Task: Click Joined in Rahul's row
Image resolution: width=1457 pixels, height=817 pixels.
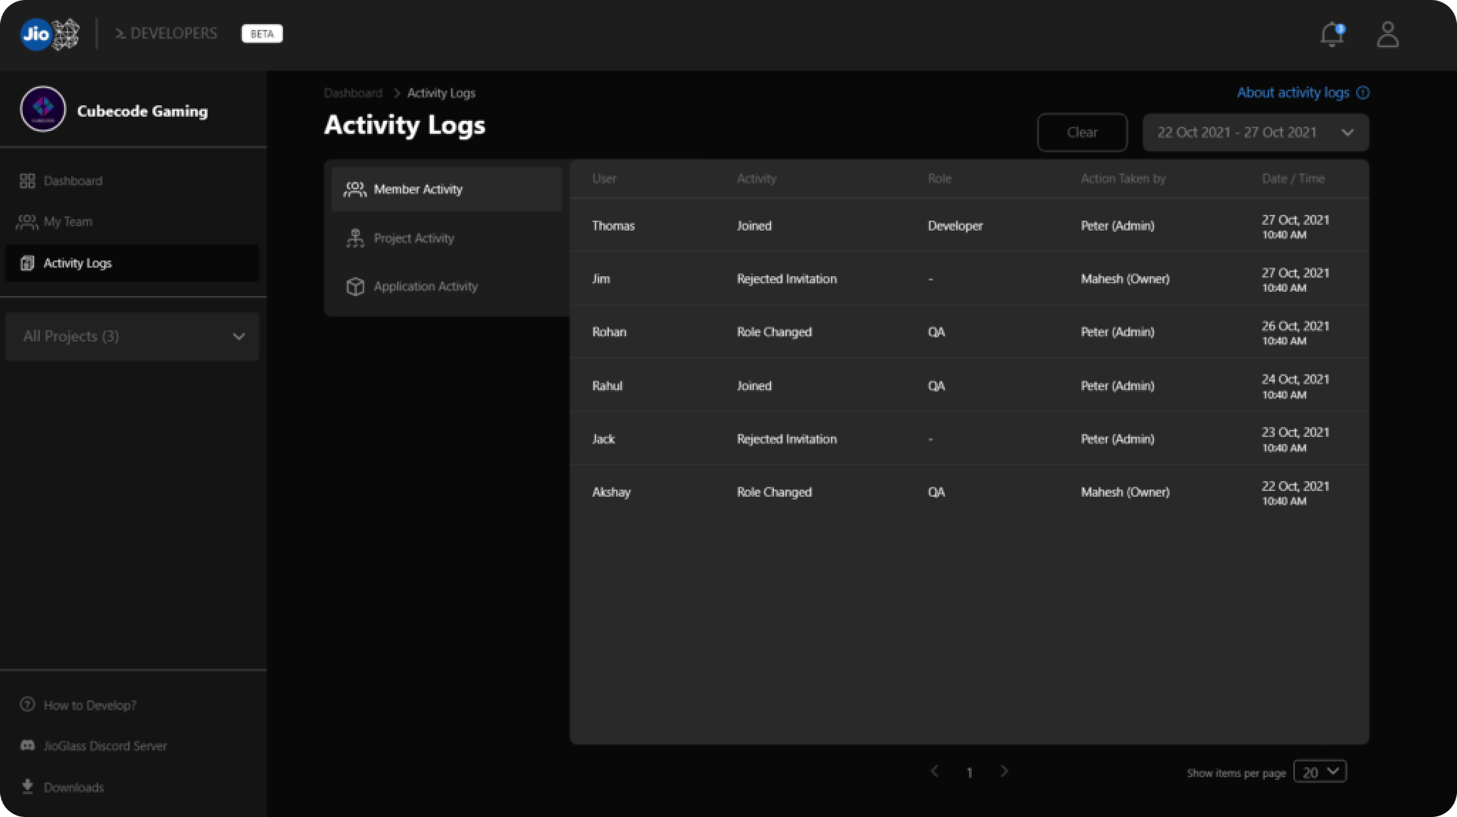Action: (754, 386)
